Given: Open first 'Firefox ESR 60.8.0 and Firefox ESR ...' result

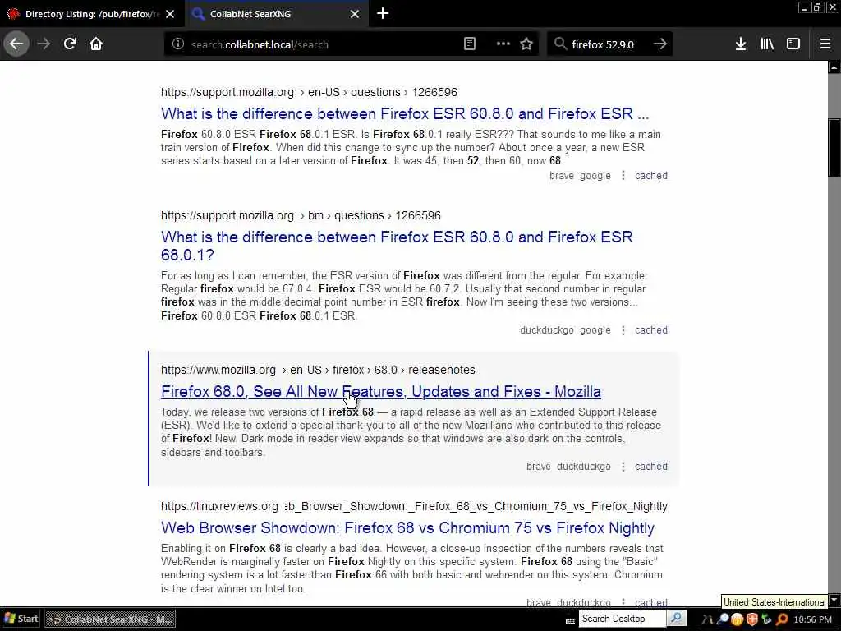Looking at the screenshot, I should pyautogui.click(x=405, y=113).
